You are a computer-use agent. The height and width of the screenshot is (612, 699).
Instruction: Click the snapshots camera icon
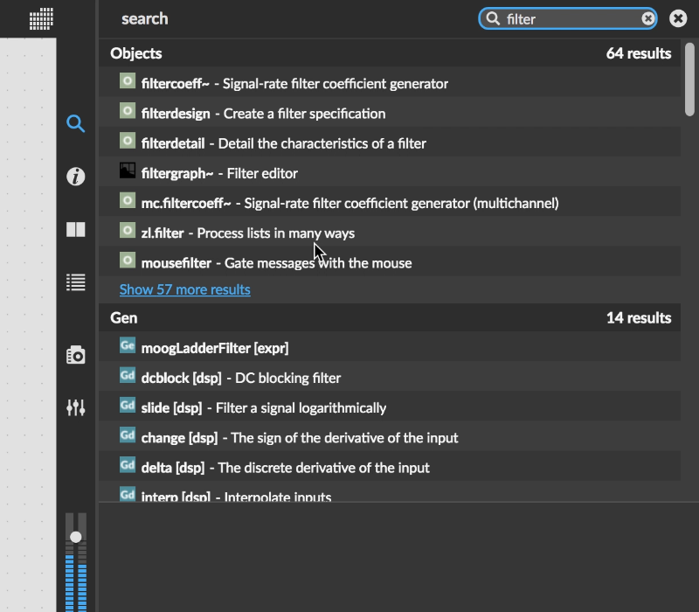pyautogui.click(x=76, y=355)
